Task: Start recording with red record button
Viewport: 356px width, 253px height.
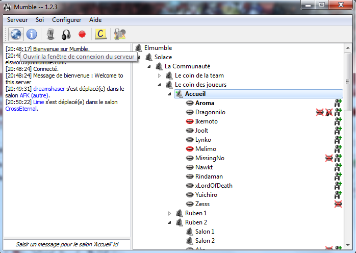Action: click(x=82, y=34)
